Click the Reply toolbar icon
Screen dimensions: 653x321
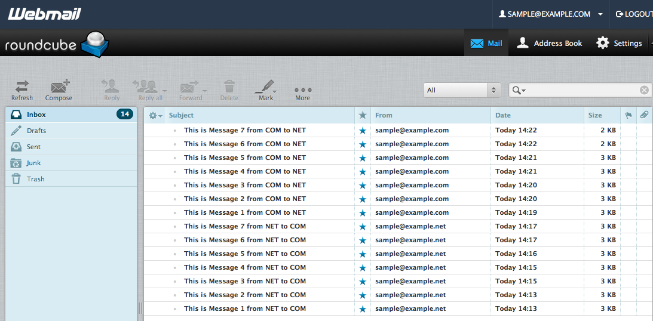point(112,91)
